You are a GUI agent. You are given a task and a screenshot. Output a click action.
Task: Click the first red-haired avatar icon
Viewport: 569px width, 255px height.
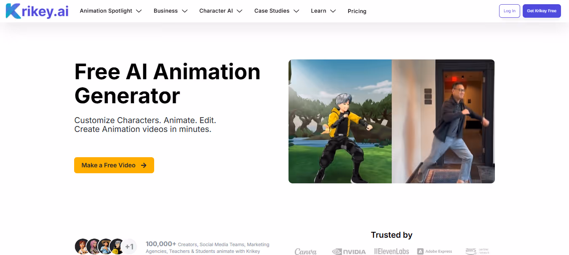tap(82, 246)
